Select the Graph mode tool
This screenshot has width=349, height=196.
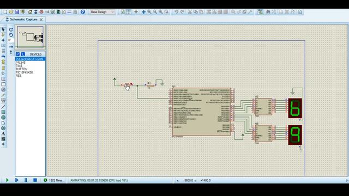tap(3, 78)
